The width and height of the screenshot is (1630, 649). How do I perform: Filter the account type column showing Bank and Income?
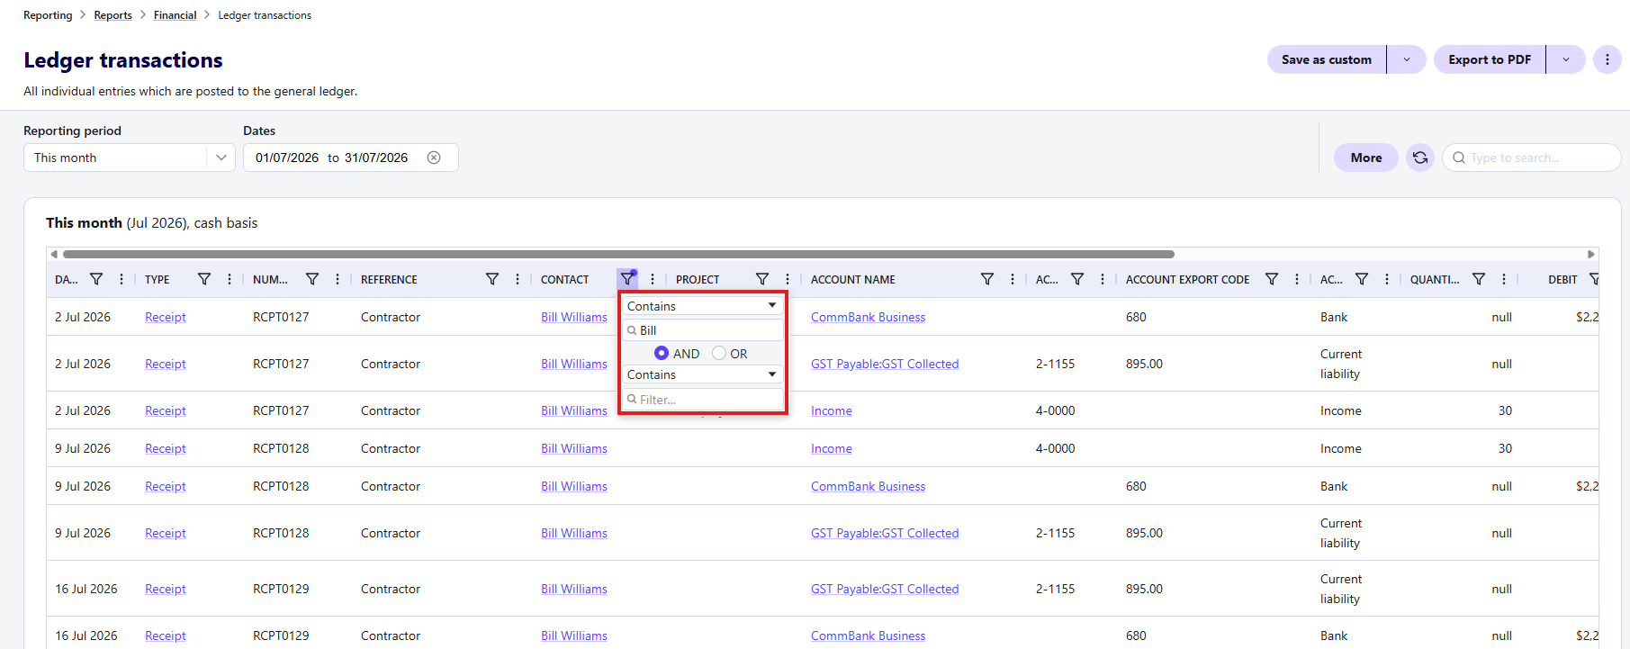1362,279
